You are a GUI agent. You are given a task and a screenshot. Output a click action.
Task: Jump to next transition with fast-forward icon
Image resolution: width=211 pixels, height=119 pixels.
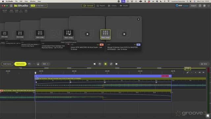pos(204,72)
